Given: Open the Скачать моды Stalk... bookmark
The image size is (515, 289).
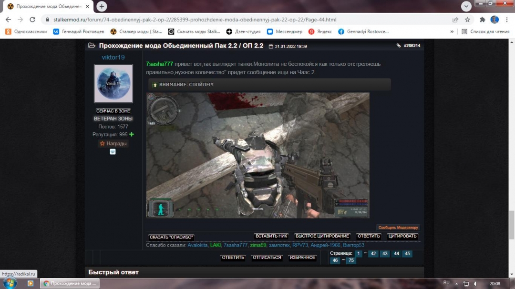Looking at the screenshot, I should pyautogui.click(x=194, y=31).
